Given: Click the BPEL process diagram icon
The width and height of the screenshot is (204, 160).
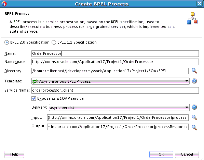Looking at the screenshot, I should [192, 18].
